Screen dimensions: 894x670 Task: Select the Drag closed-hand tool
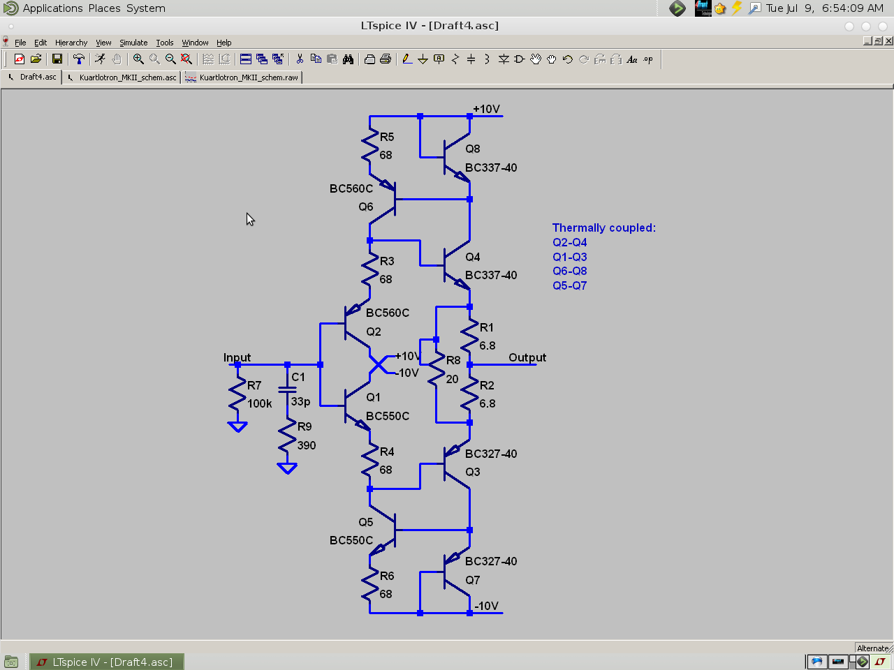[x=552, y=59]
